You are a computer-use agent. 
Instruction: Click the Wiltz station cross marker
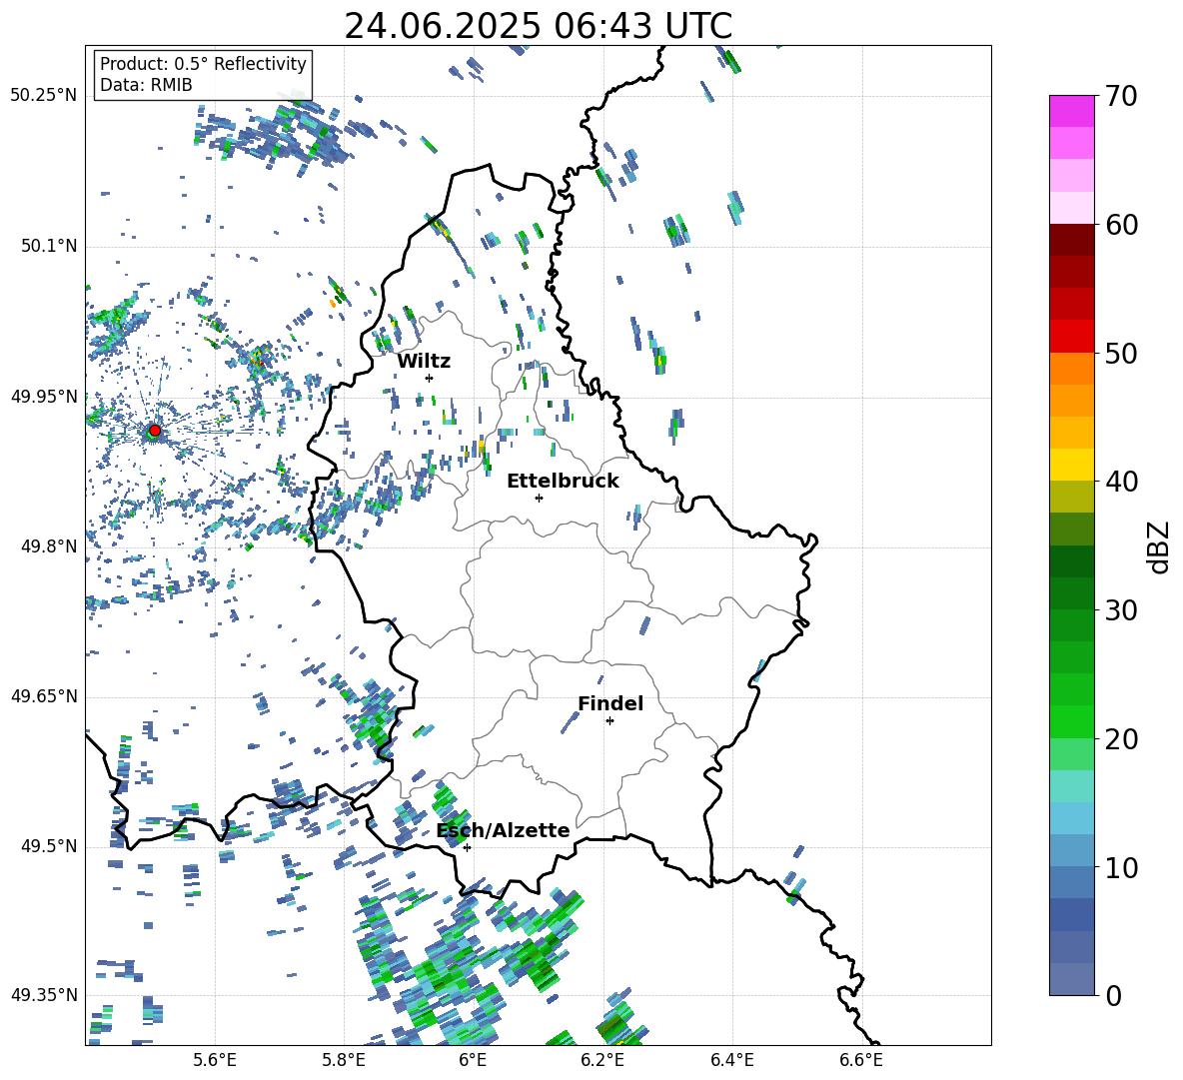click(430, 378)
